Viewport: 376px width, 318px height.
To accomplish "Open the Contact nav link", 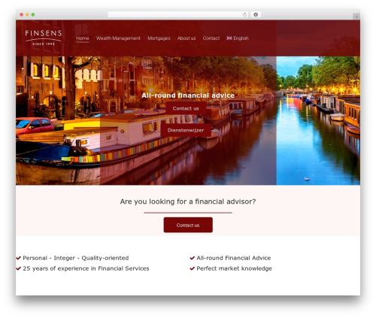I will pos(211,38).
